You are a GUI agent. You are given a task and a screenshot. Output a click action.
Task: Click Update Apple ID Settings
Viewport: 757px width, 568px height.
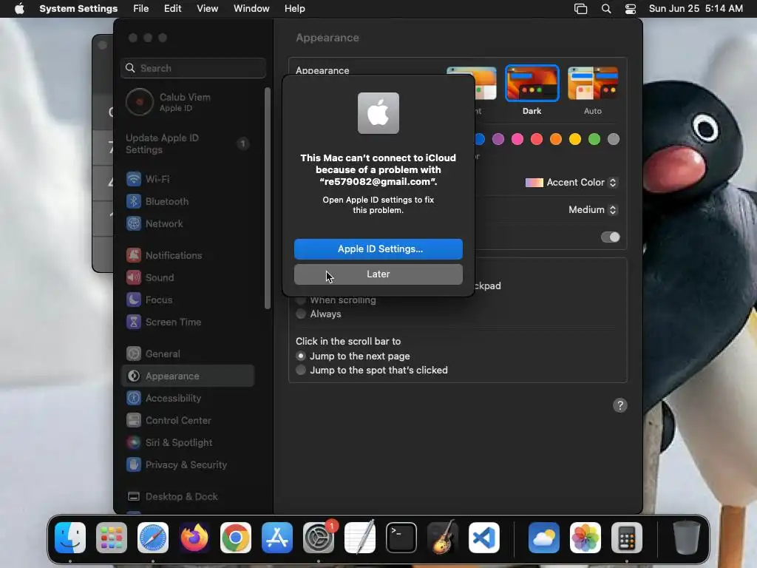click(188, 144)
